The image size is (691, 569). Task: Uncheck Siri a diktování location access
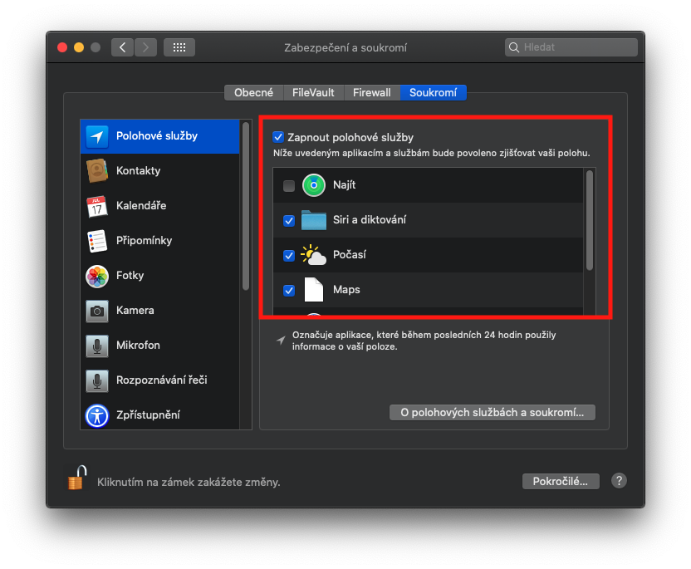289,220
